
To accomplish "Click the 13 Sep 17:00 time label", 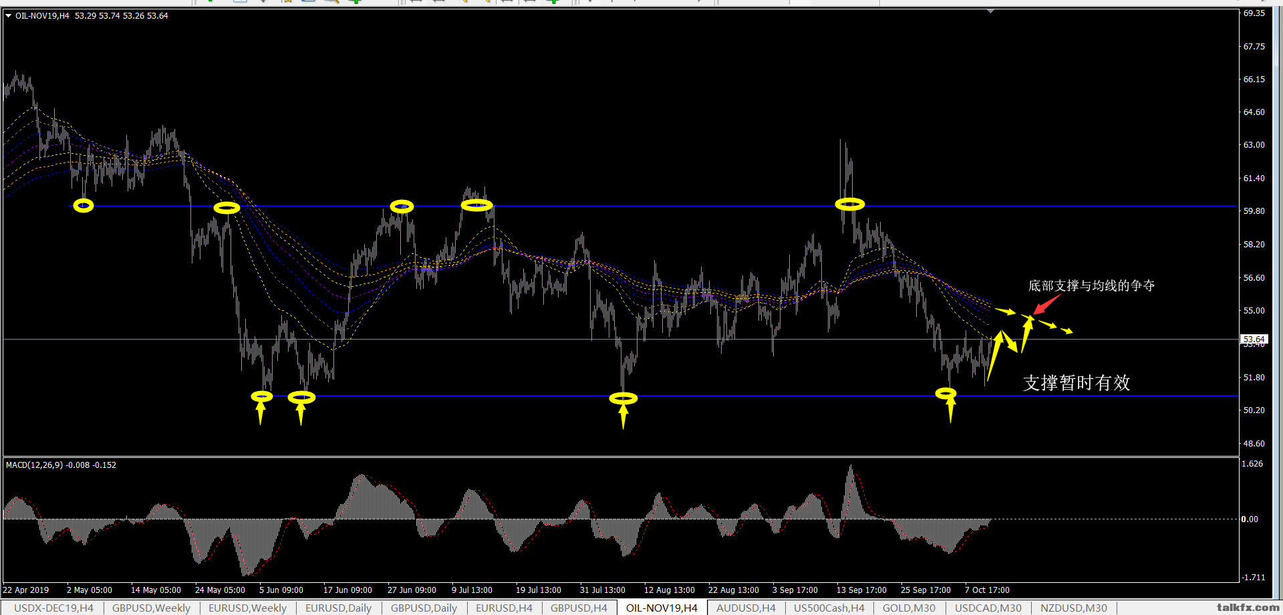I will 861,590.
